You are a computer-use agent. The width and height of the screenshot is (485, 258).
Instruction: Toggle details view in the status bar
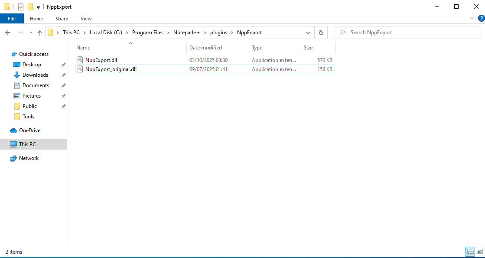click(470, 251)
